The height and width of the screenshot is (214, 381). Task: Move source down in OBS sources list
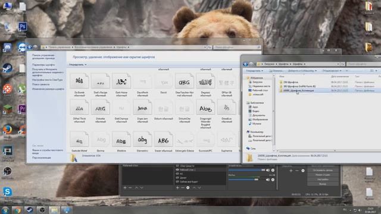tap(199, 188)
